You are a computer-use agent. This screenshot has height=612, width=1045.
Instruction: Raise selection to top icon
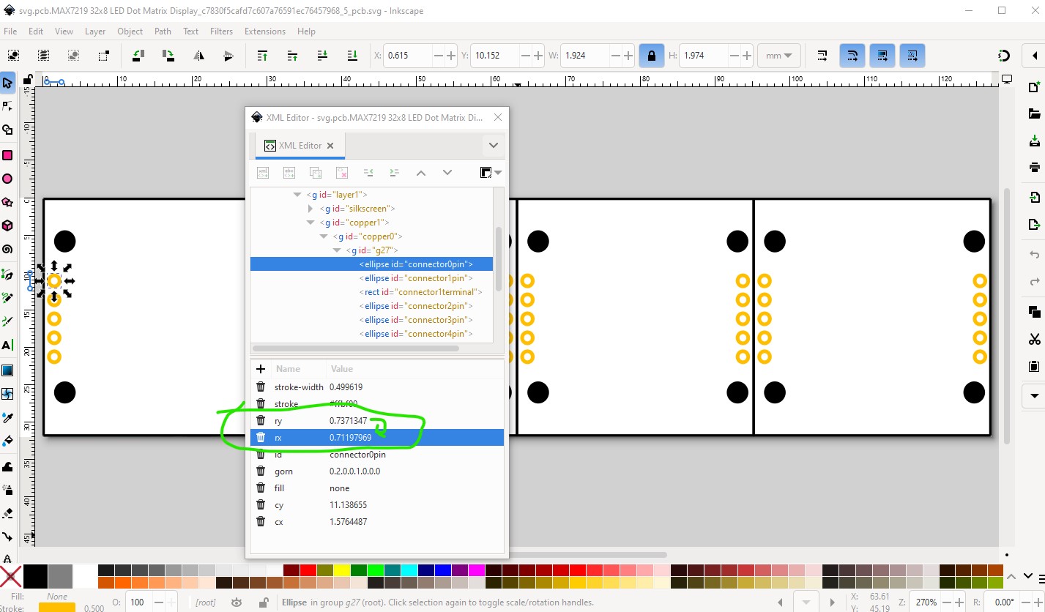262,56
